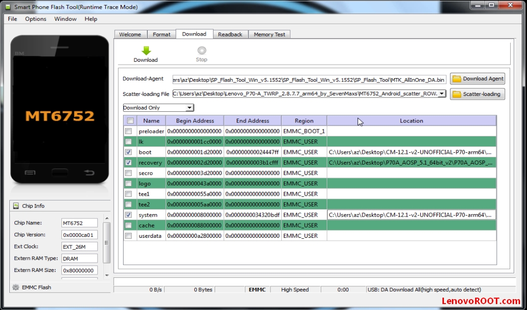
Task: Click the End Address column header
Action: pyautogui.click(x=253, y=121)
